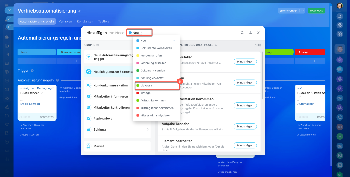The image size is (350, 177).
Task: Click the pin icon beside Vertriebsautomatisierung title
Action: point(79,11)
